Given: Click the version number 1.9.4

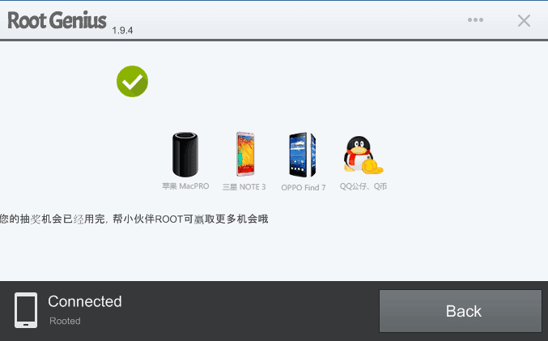Looking at the screenshot, I should pyautogui.click(x=122, y=31).
